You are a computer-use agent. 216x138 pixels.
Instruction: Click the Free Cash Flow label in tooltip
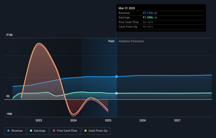click(x=129, y=22)
